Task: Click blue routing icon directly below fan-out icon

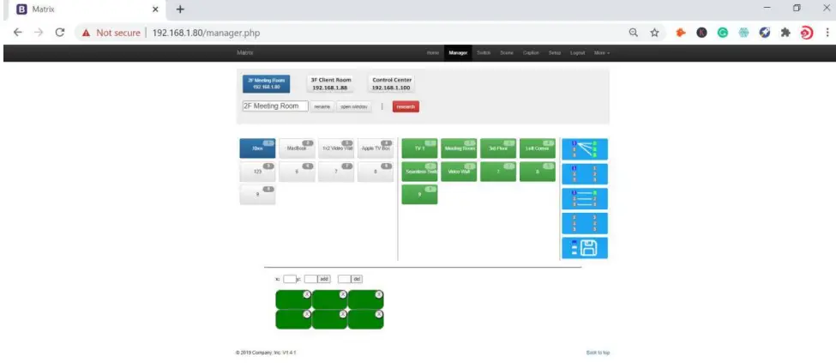Action: 585,173
